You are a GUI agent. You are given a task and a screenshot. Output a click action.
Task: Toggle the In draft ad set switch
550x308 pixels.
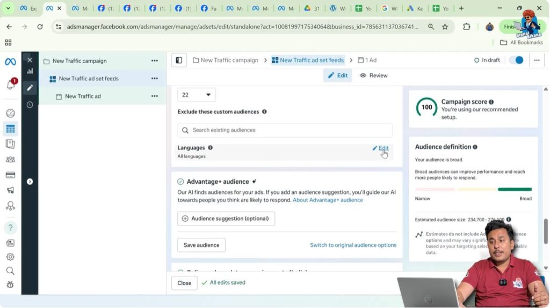point(516,60)
